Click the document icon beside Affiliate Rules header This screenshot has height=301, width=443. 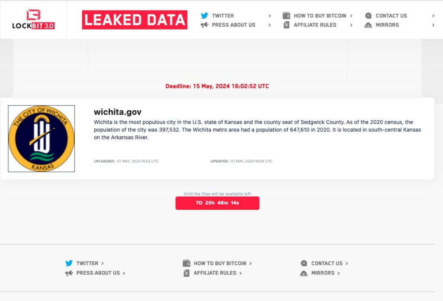(286, 25)
